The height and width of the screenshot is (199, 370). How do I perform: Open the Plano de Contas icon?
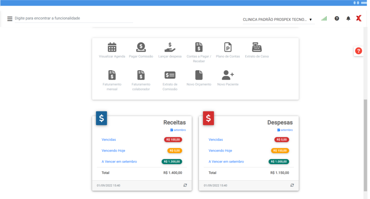tap(228, 47)
